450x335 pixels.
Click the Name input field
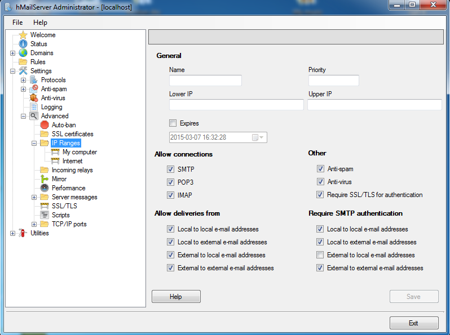tap(205, 81)
